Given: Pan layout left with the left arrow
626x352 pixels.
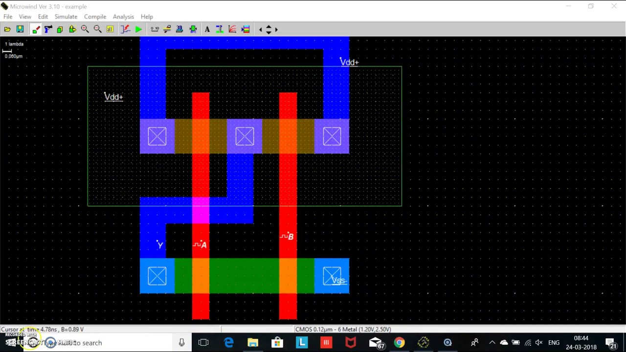Looking at the screenshot, I should [261, 29].
